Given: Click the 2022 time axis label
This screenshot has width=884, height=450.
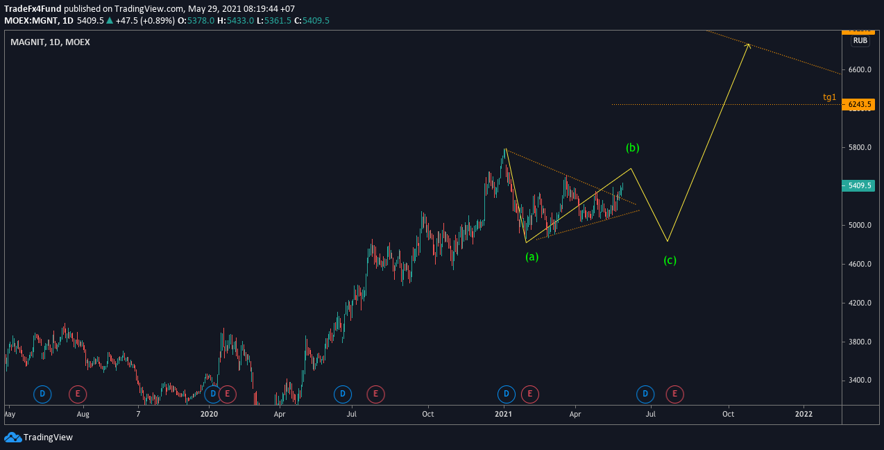Looking at the screenshot, I should click(804, 414).
